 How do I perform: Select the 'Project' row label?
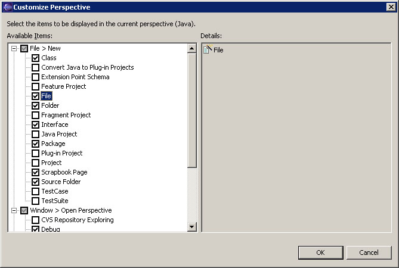51,163
